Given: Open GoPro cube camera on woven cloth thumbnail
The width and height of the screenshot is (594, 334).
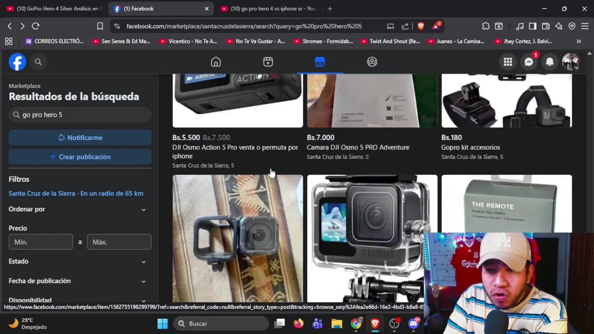Looking at the screenshot, I should (x=238, y=238).
